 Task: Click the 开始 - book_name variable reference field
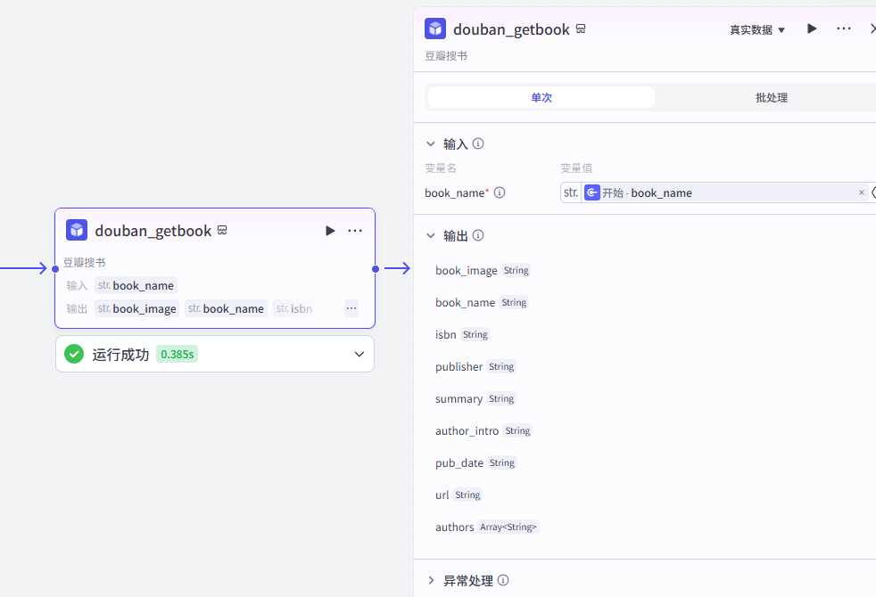(x=724, y=192)
